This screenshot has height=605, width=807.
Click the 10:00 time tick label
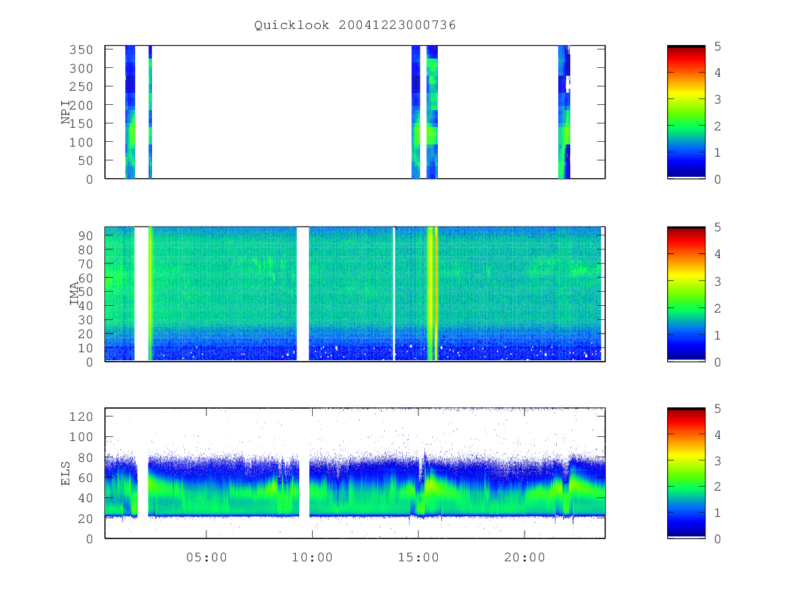[x=313, y=557]
